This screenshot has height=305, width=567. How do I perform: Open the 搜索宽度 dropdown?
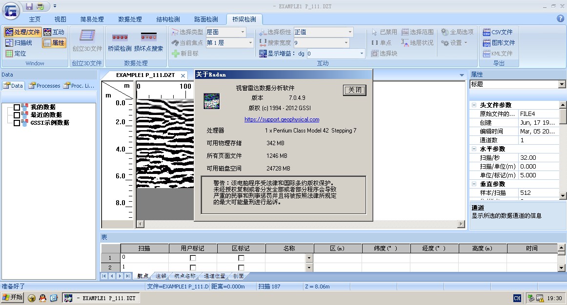coord(346,42)
